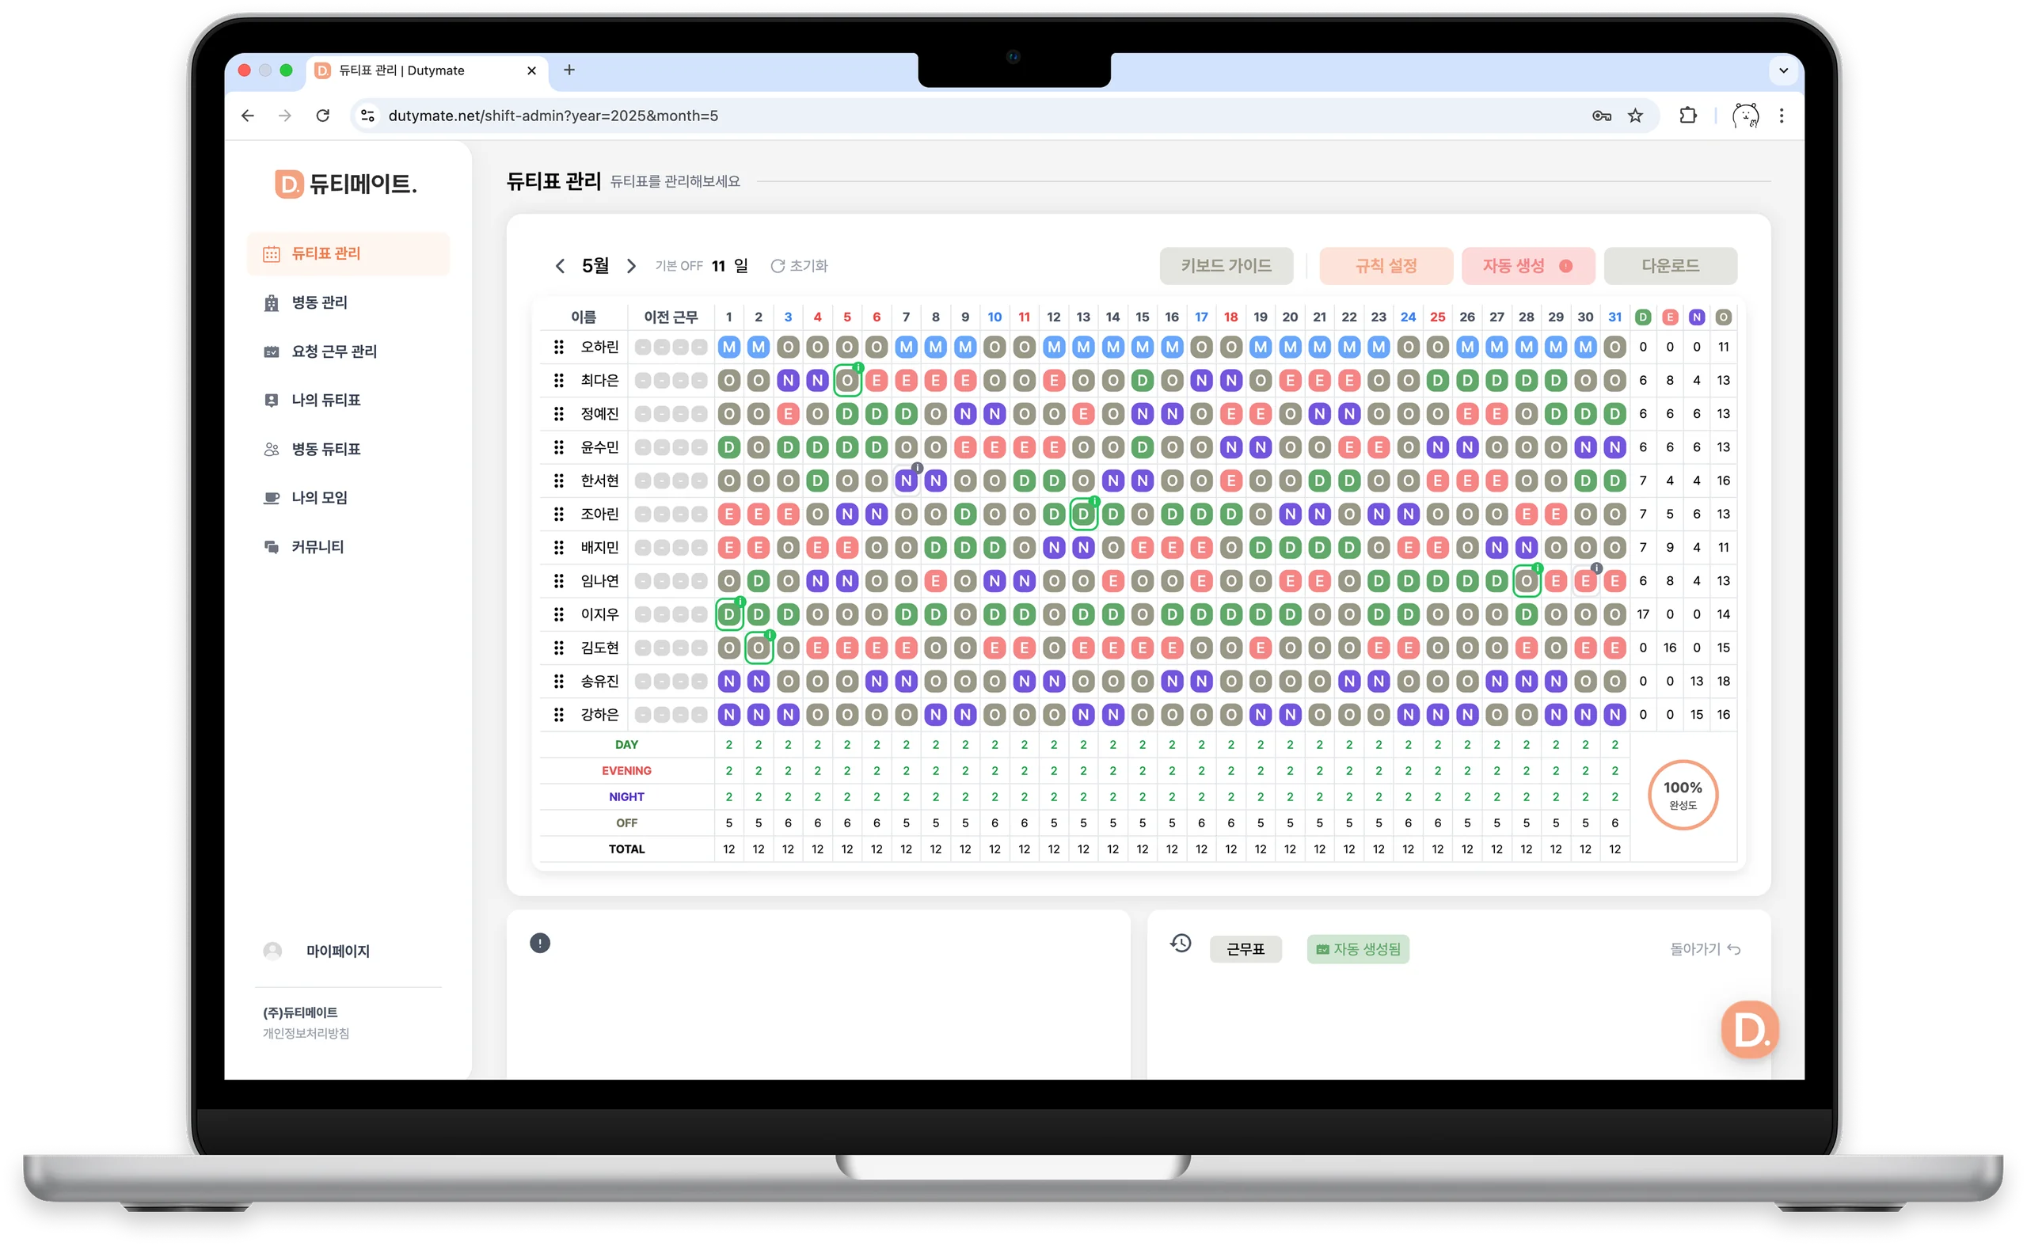
Task: Grab drag handle for 오하린 row
Action: (559, 347)
